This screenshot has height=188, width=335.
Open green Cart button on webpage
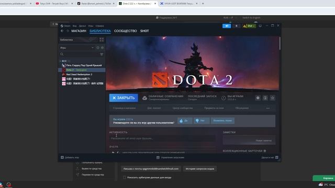click(x=324, y=178)
